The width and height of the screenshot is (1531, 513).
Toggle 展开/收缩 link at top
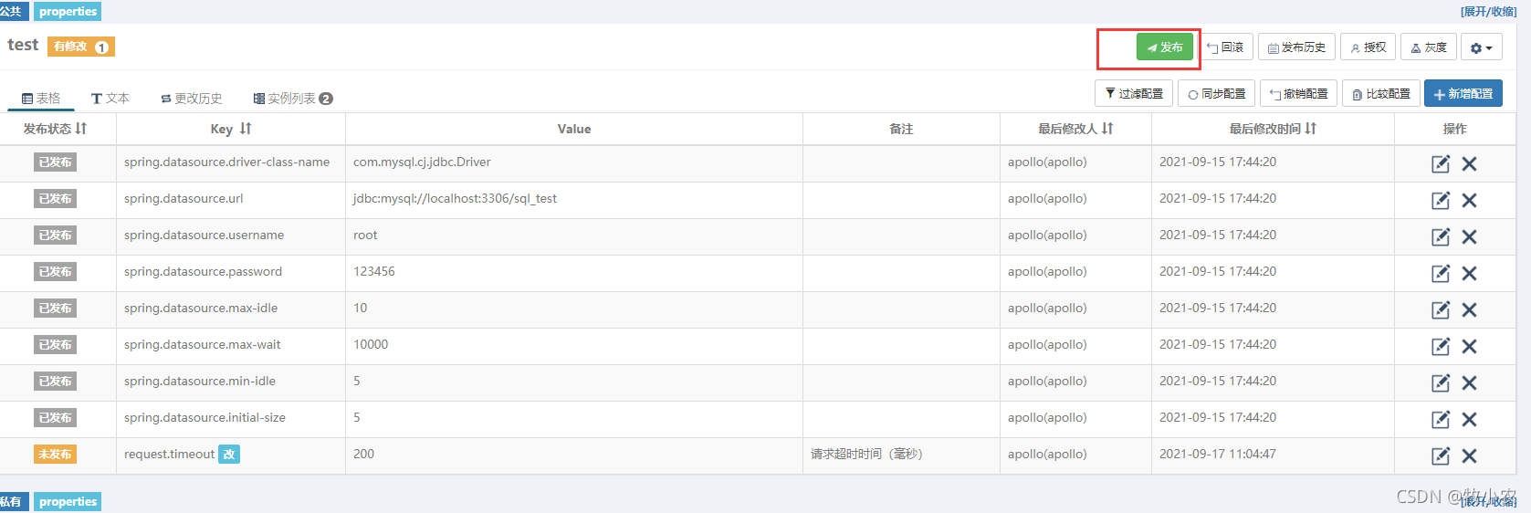[1488, 11]
